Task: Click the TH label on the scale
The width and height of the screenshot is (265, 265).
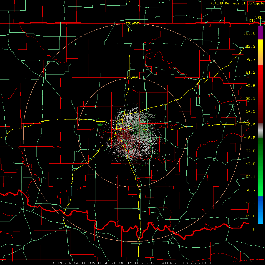Action: [x=253, y=229]
